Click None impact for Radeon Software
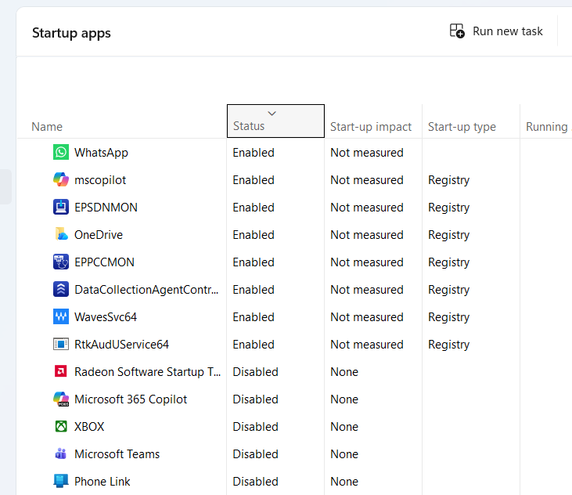This screenshot has height=495, width=572. [344, 371]
